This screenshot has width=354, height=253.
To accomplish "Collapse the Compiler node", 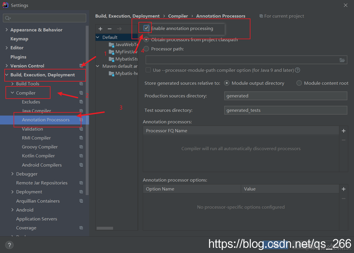I will [12, 93].
